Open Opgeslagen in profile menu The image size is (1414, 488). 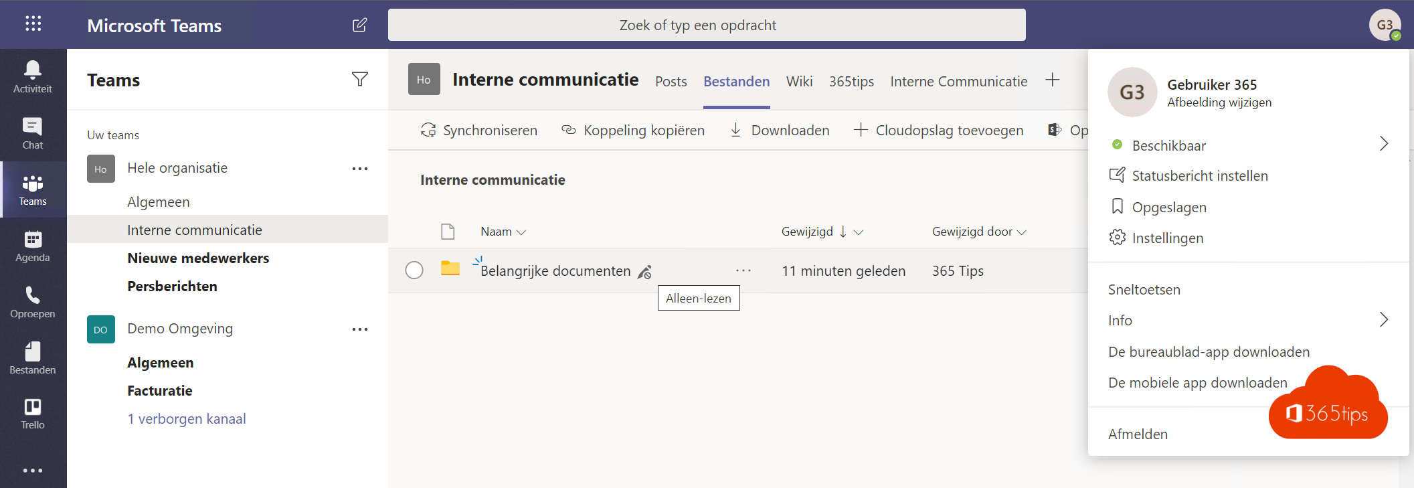pos(1158,207)
